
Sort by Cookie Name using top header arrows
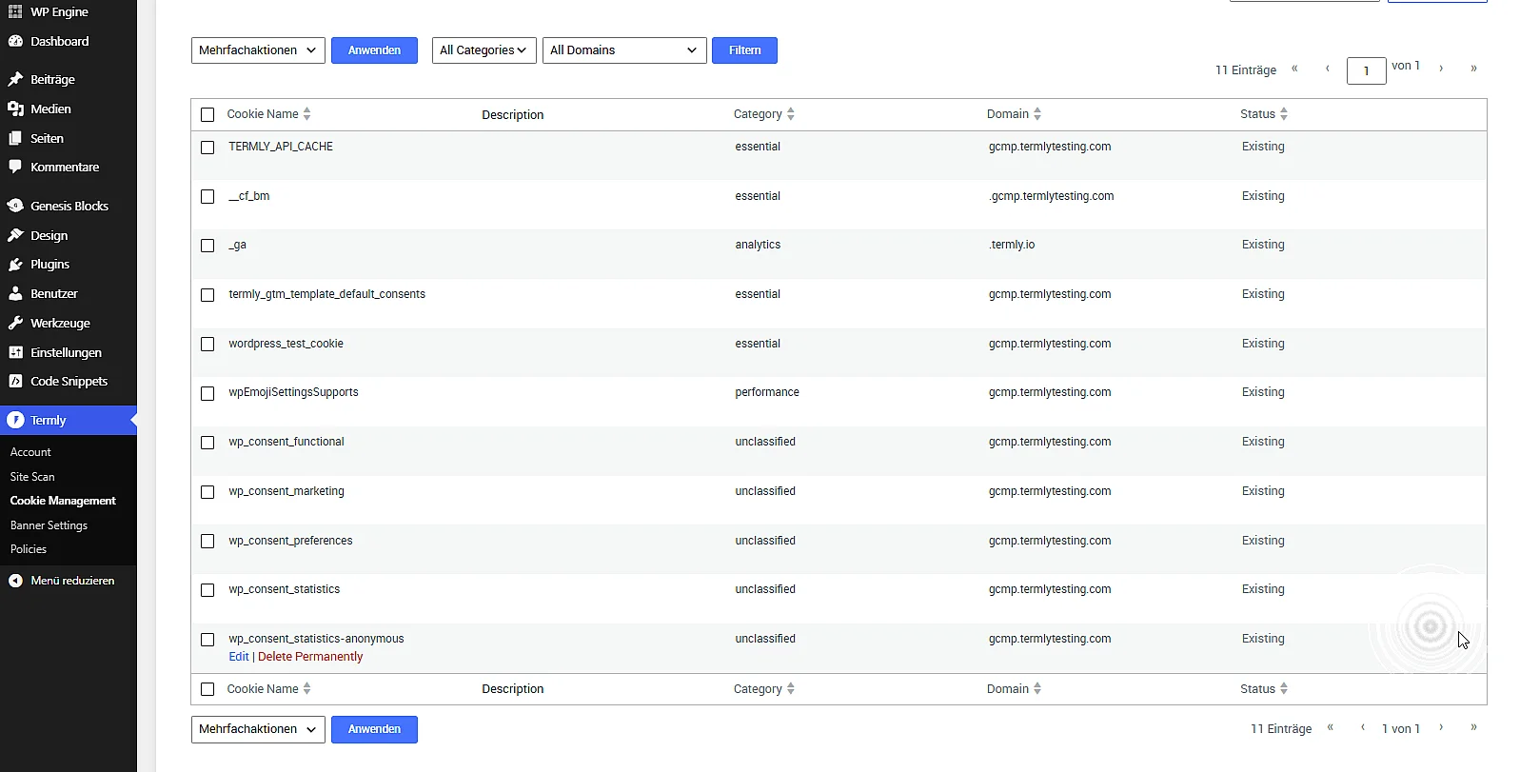coord(306,113)
